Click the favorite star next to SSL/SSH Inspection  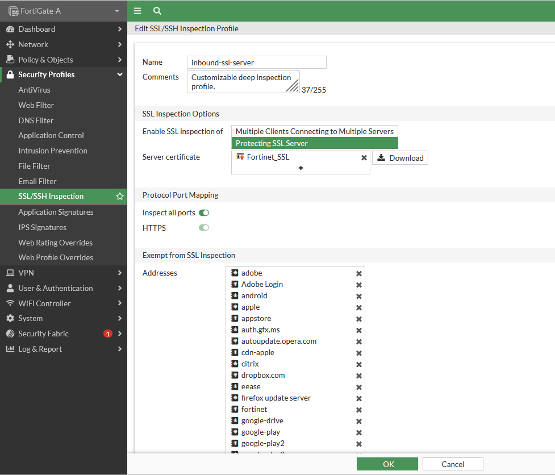120,196
